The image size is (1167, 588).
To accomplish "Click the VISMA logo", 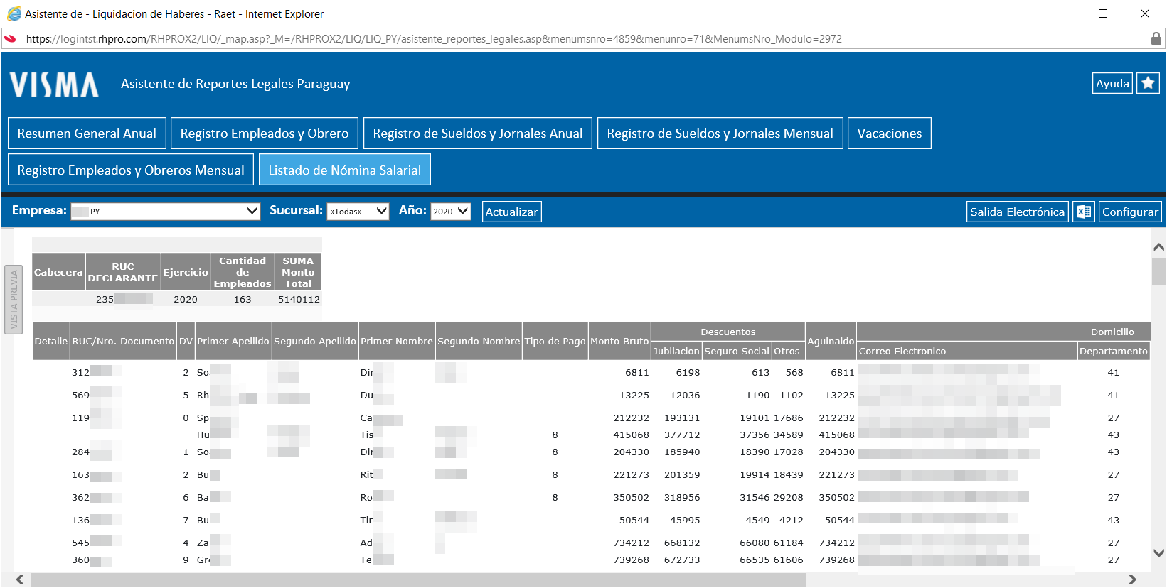I will 54,85.
